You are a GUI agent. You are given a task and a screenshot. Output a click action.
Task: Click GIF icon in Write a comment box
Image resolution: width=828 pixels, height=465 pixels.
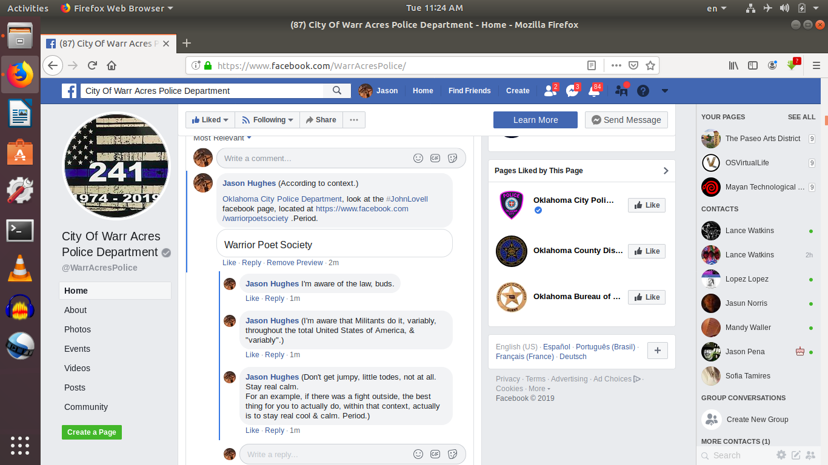(435, 158)
